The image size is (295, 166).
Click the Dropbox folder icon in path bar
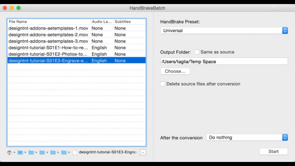(20, 152)
